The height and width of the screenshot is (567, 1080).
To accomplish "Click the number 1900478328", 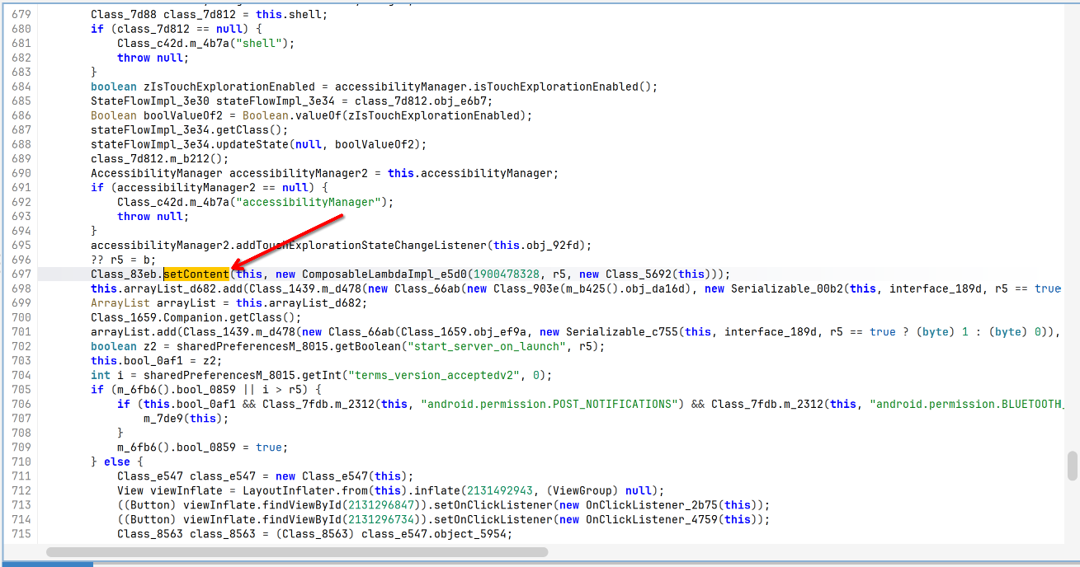I will pos(507,274).
